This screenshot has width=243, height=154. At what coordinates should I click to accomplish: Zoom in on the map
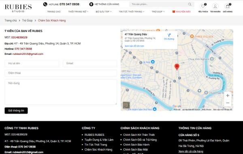(228, 95)
